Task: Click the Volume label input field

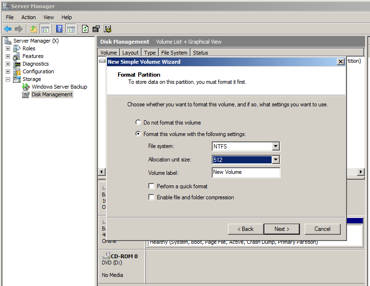Action: (x=246, y=172)
